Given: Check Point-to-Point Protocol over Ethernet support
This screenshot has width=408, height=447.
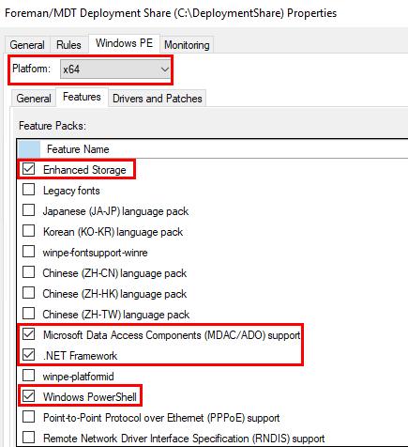Looking at the screenshot, I should (x=28, y=417).
